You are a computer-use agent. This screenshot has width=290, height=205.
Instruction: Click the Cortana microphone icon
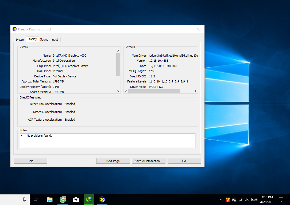(x=24, y=200)
